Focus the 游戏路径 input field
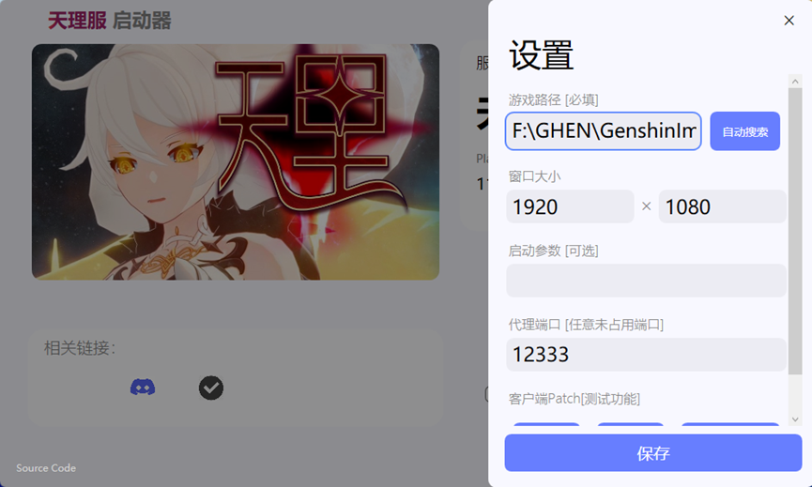 point(604,131)
